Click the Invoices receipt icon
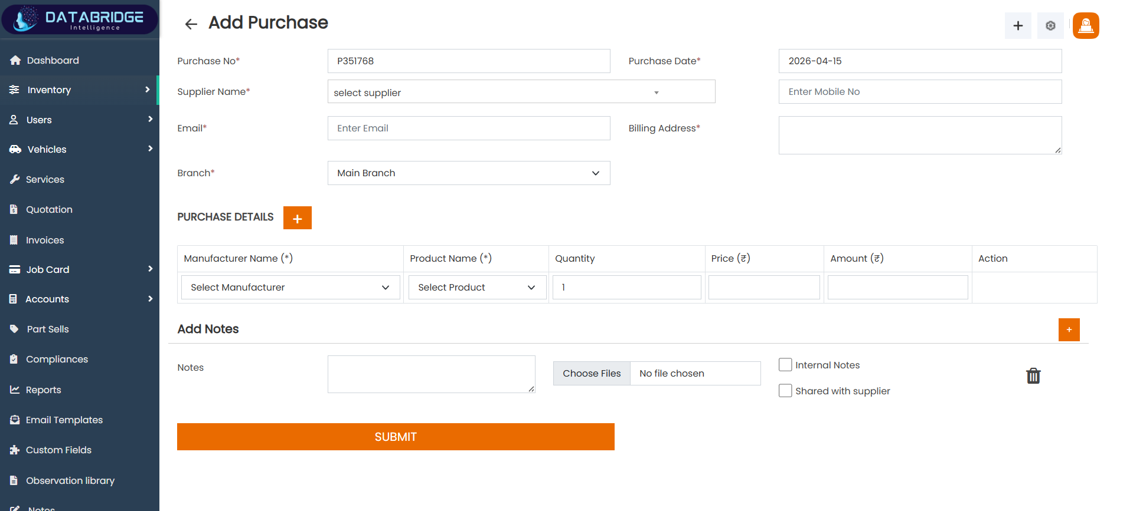Screen dimensions: 1133x511 click(14, 240)
